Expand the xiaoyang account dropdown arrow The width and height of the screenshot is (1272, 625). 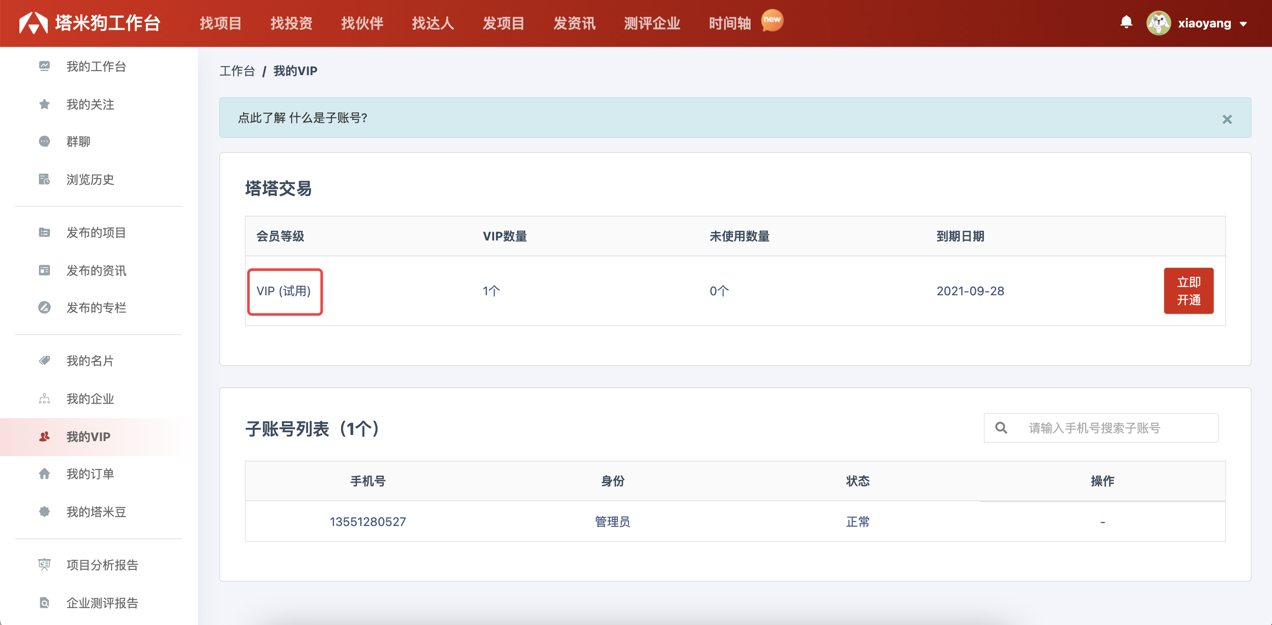point(1243,24)
